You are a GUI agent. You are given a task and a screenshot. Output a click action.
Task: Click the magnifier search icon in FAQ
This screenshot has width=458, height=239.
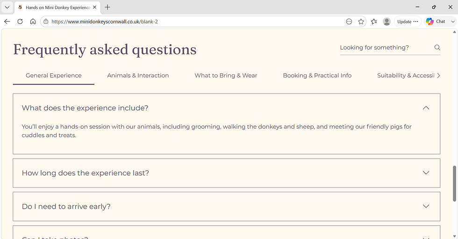(437, 47)
